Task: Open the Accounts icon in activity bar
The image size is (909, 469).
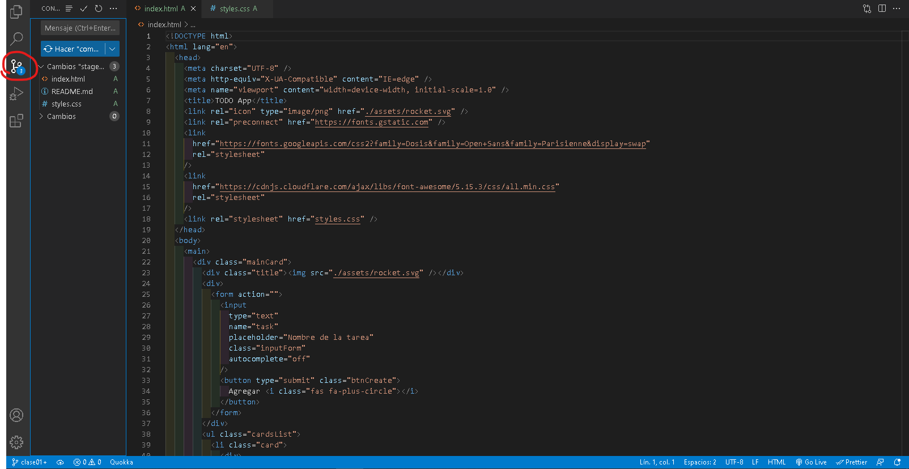Action: 16,415
